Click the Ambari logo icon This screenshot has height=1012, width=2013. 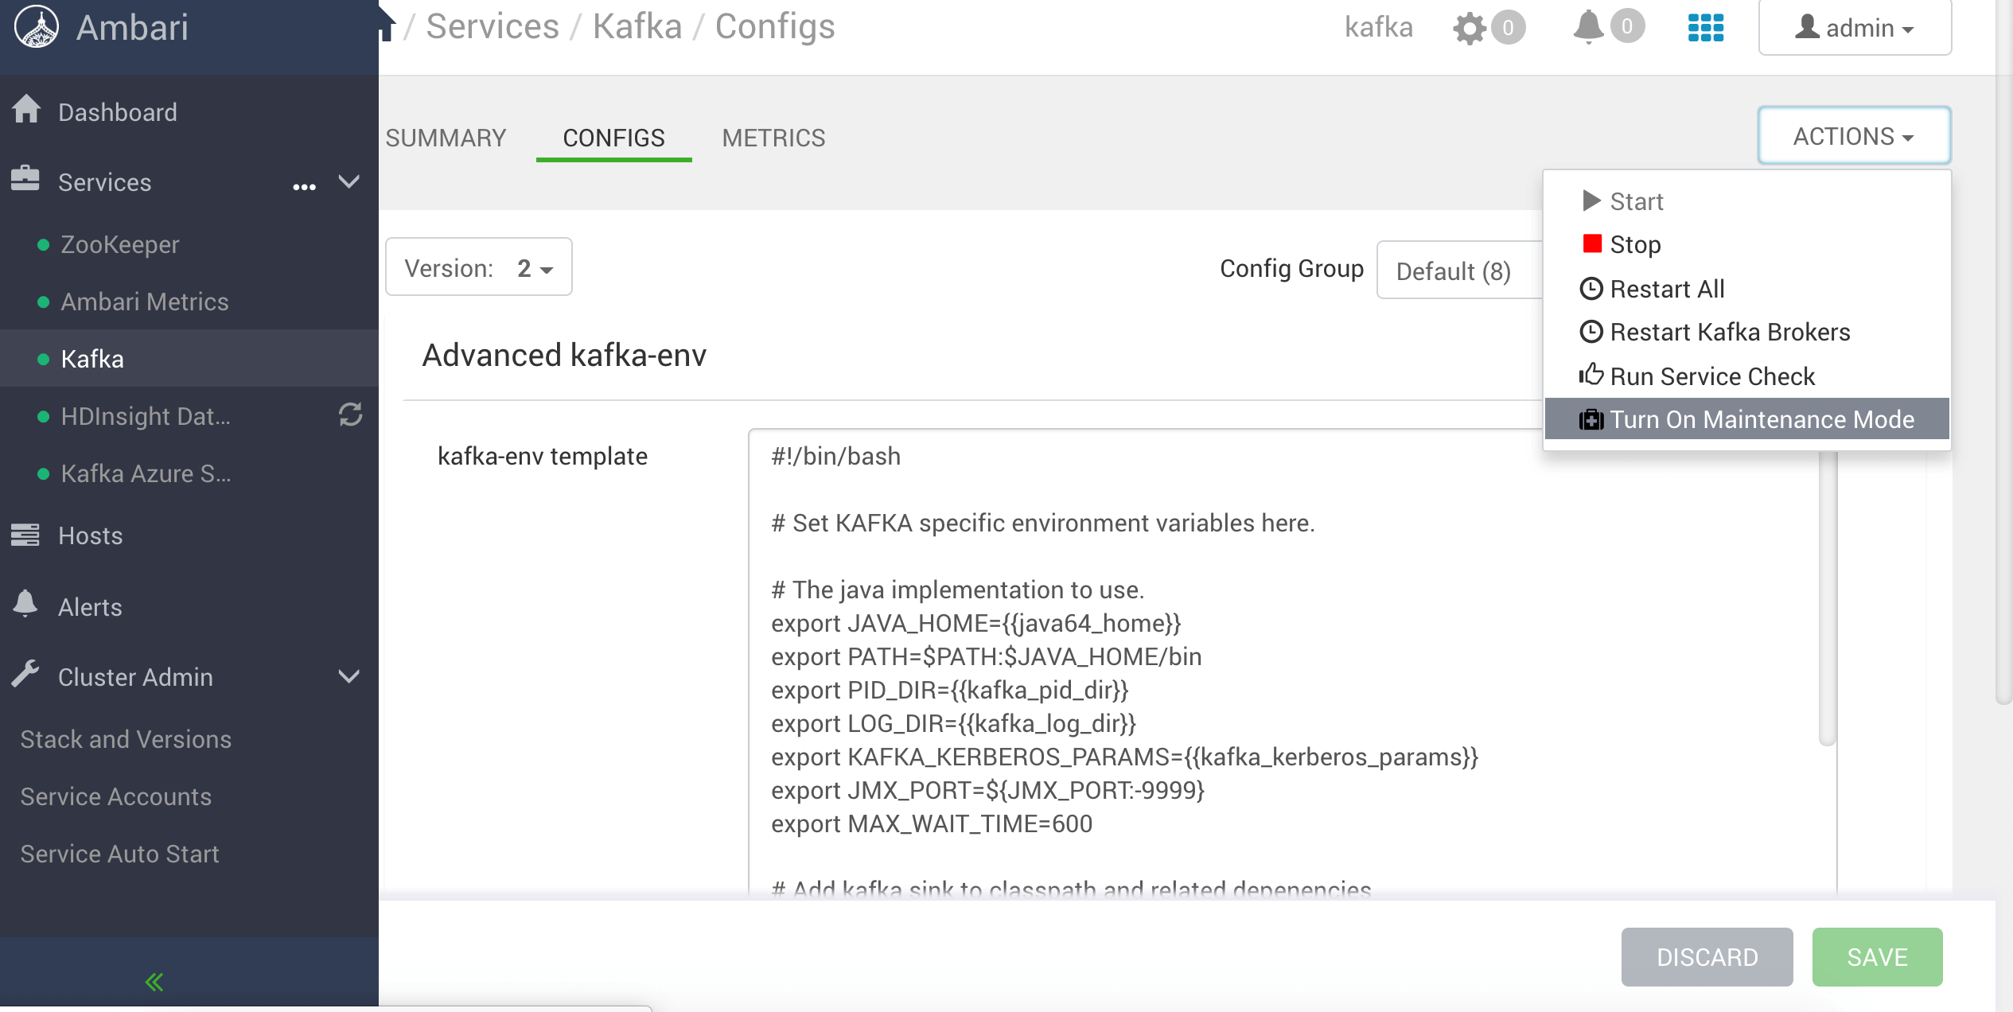click(37, 27)
